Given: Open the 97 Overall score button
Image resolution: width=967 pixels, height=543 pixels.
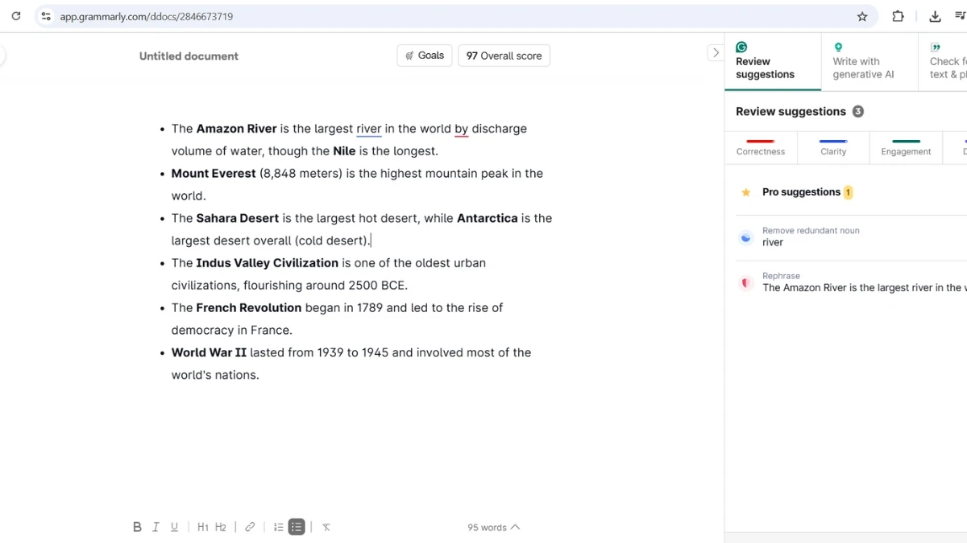Looking at the screenshot, I should pos(504,56).
